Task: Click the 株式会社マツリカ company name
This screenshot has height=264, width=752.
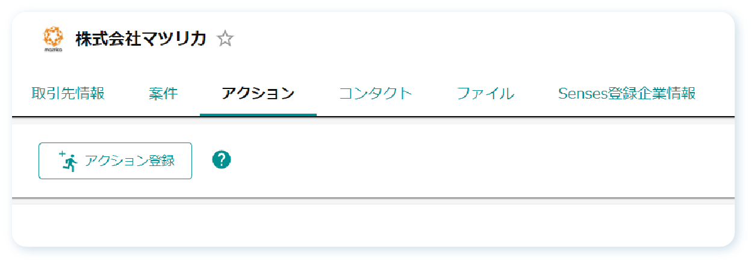Action: tap(141, 39)
